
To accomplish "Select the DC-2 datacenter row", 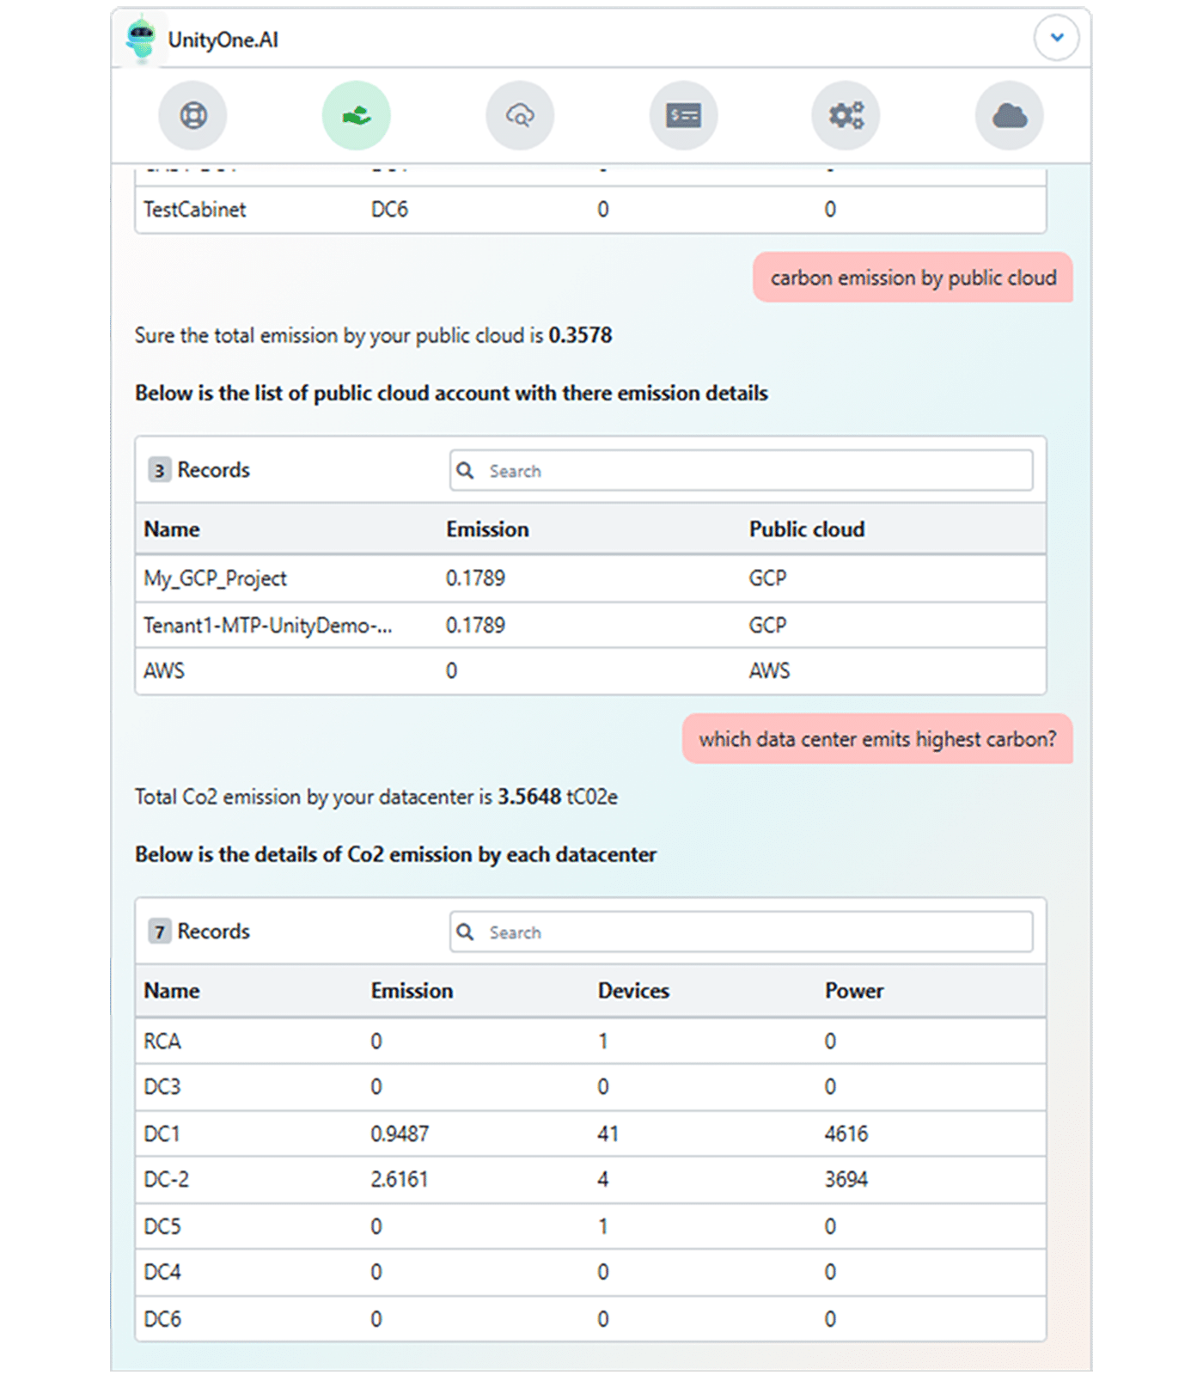I will [589, 1180].
